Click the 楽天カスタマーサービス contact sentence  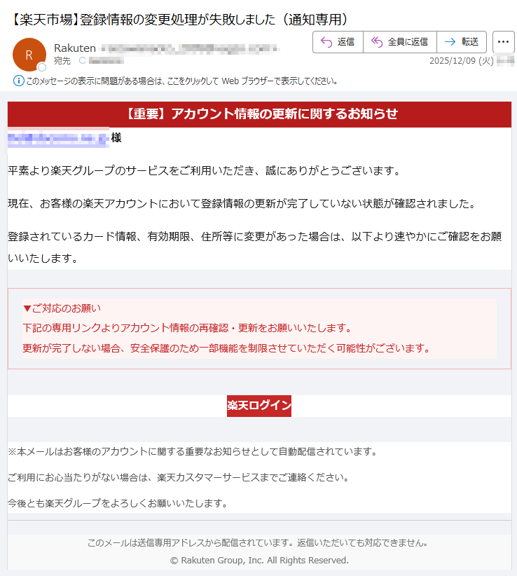click(x=178, y=477)
